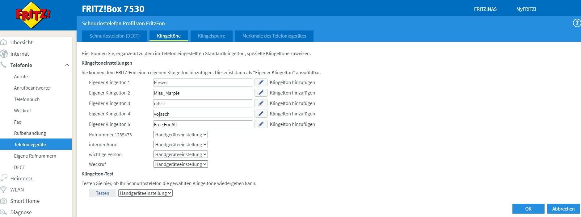Click the Heimnetz computer icon
Screen dimensions: 581x217
pyautogui.click(x=3, y=178)
